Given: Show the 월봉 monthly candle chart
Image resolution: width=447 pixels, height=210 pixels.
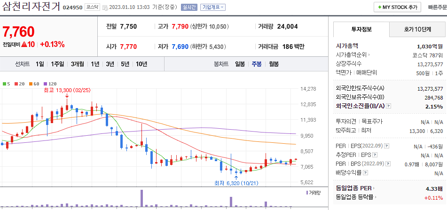Looking at the screenshot, I should 274,64.
